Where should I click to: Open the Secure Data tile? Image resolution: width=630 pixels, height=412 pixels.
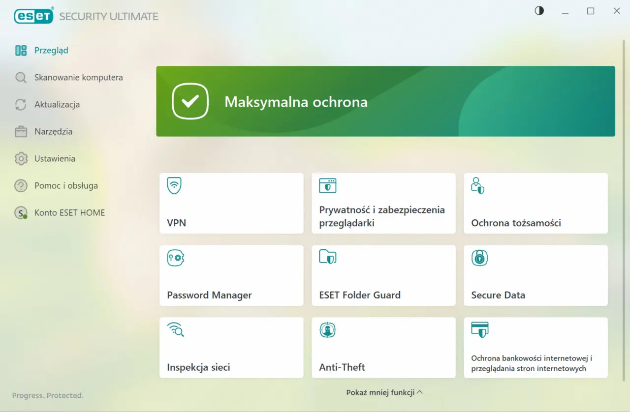tap(535, 275)
